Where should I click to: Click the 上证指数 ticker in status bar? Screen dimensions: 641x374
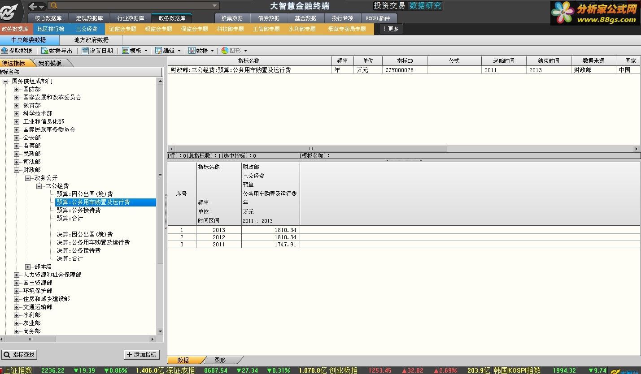[x=18, y=370]
